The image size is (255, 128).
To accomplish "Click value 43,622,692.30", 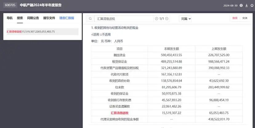I will [219, 81].
